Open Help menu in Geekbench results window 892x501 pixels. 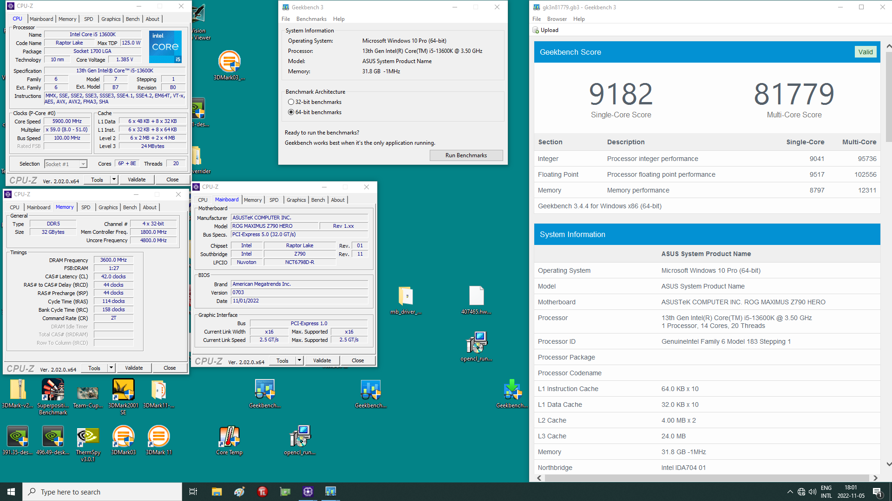pyautogui.click(x=579, y=19)
